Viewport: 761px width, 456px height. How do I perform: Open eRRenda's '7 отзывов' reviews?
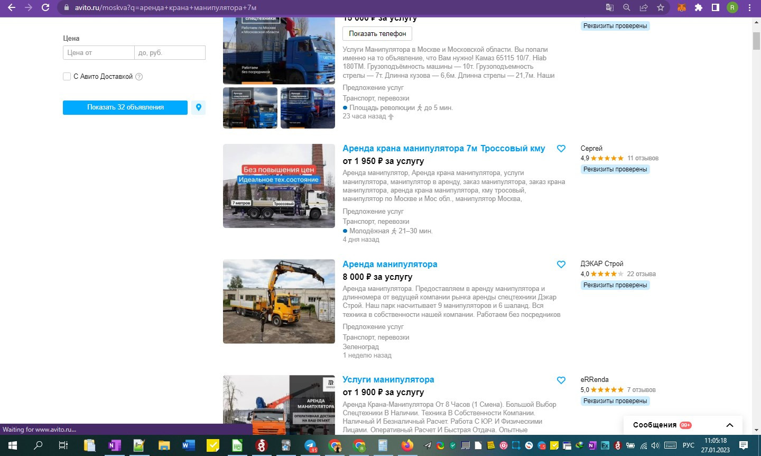click(x=641, y=390)
